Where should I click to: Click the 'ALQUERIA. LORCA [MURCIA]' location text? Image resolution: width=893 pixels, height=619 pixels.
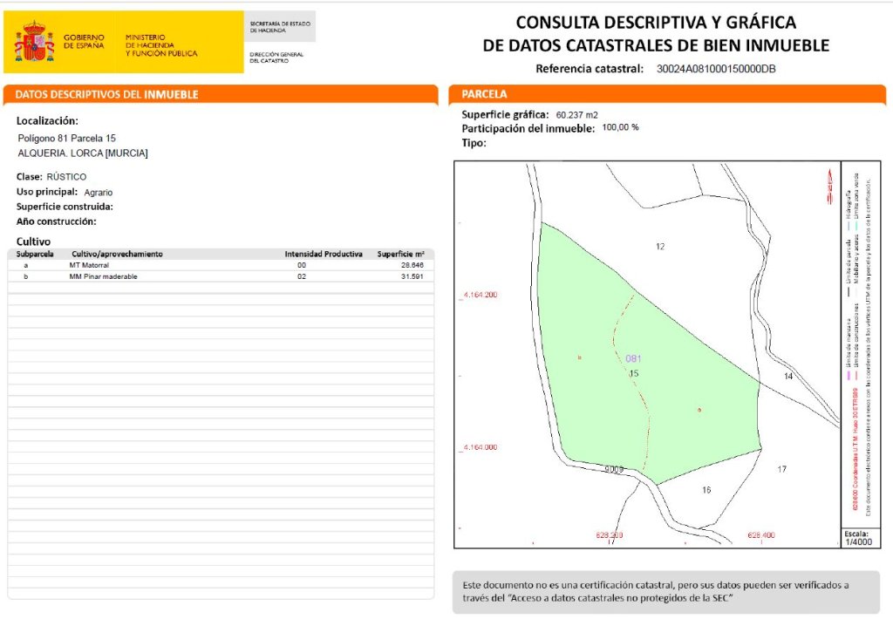(83, 153)
